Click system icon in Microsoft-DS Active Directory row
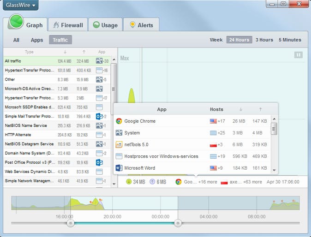This screenshot has height=237, width=311. pos(99,89)
